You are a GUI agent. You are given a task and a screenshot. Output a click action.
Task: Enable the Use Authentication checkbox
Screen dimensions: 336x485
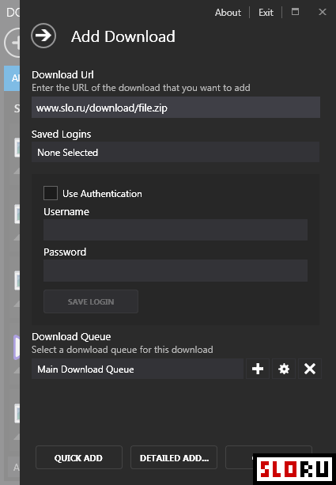(x=51, y=193)
